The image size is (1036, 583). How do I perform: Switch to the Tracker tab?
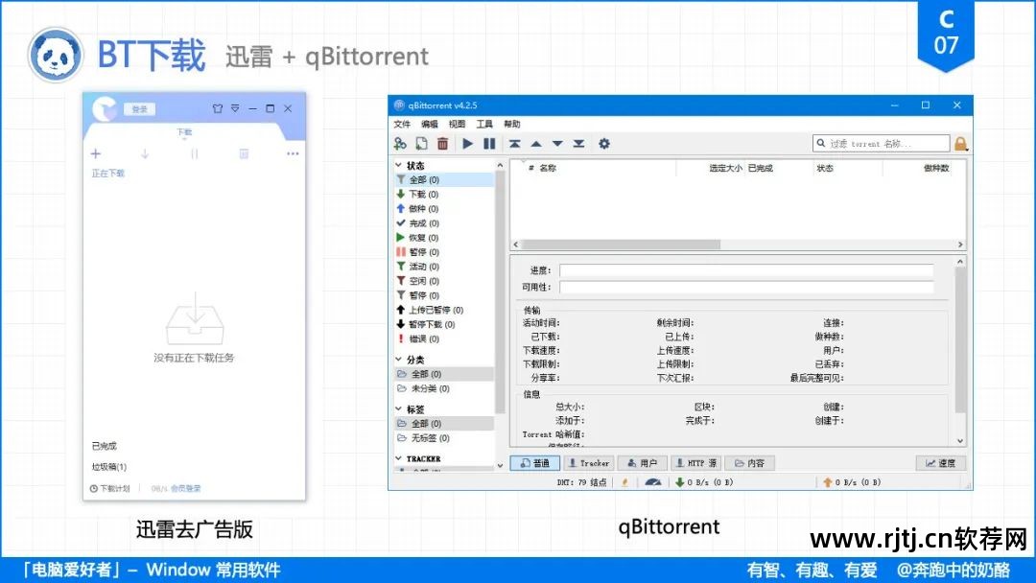point(588,463)
